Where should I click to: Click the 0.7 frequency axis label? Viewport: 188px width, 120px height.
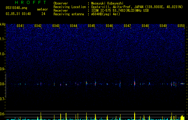click(2, 99)
